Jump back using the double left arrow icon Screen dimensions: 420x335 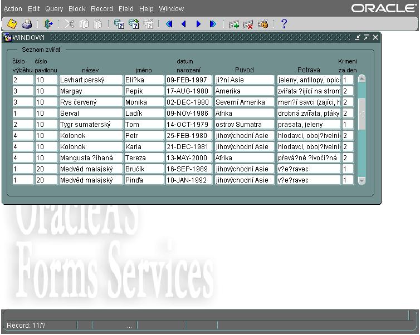click(169, 24)
